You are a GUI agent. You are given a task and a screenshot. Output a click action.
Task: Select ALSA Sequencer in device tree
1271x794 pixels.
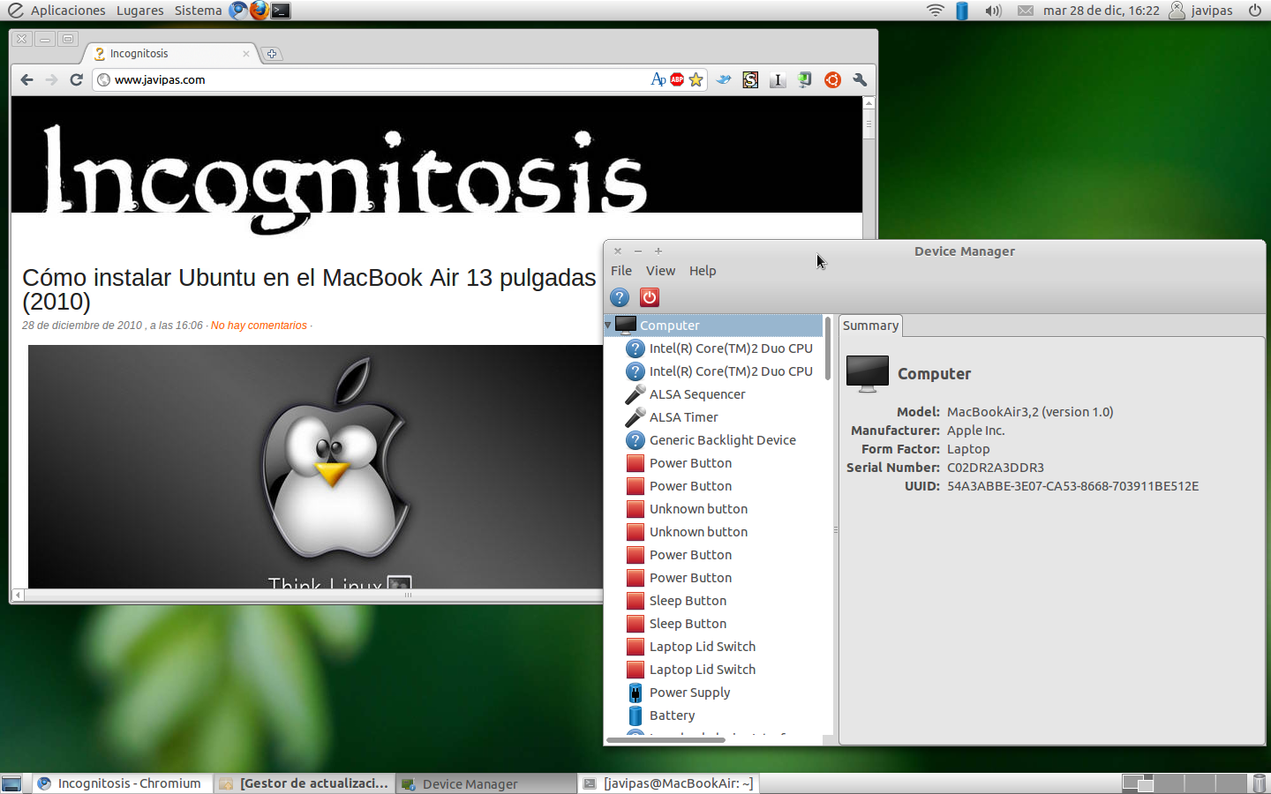point(697,394)
